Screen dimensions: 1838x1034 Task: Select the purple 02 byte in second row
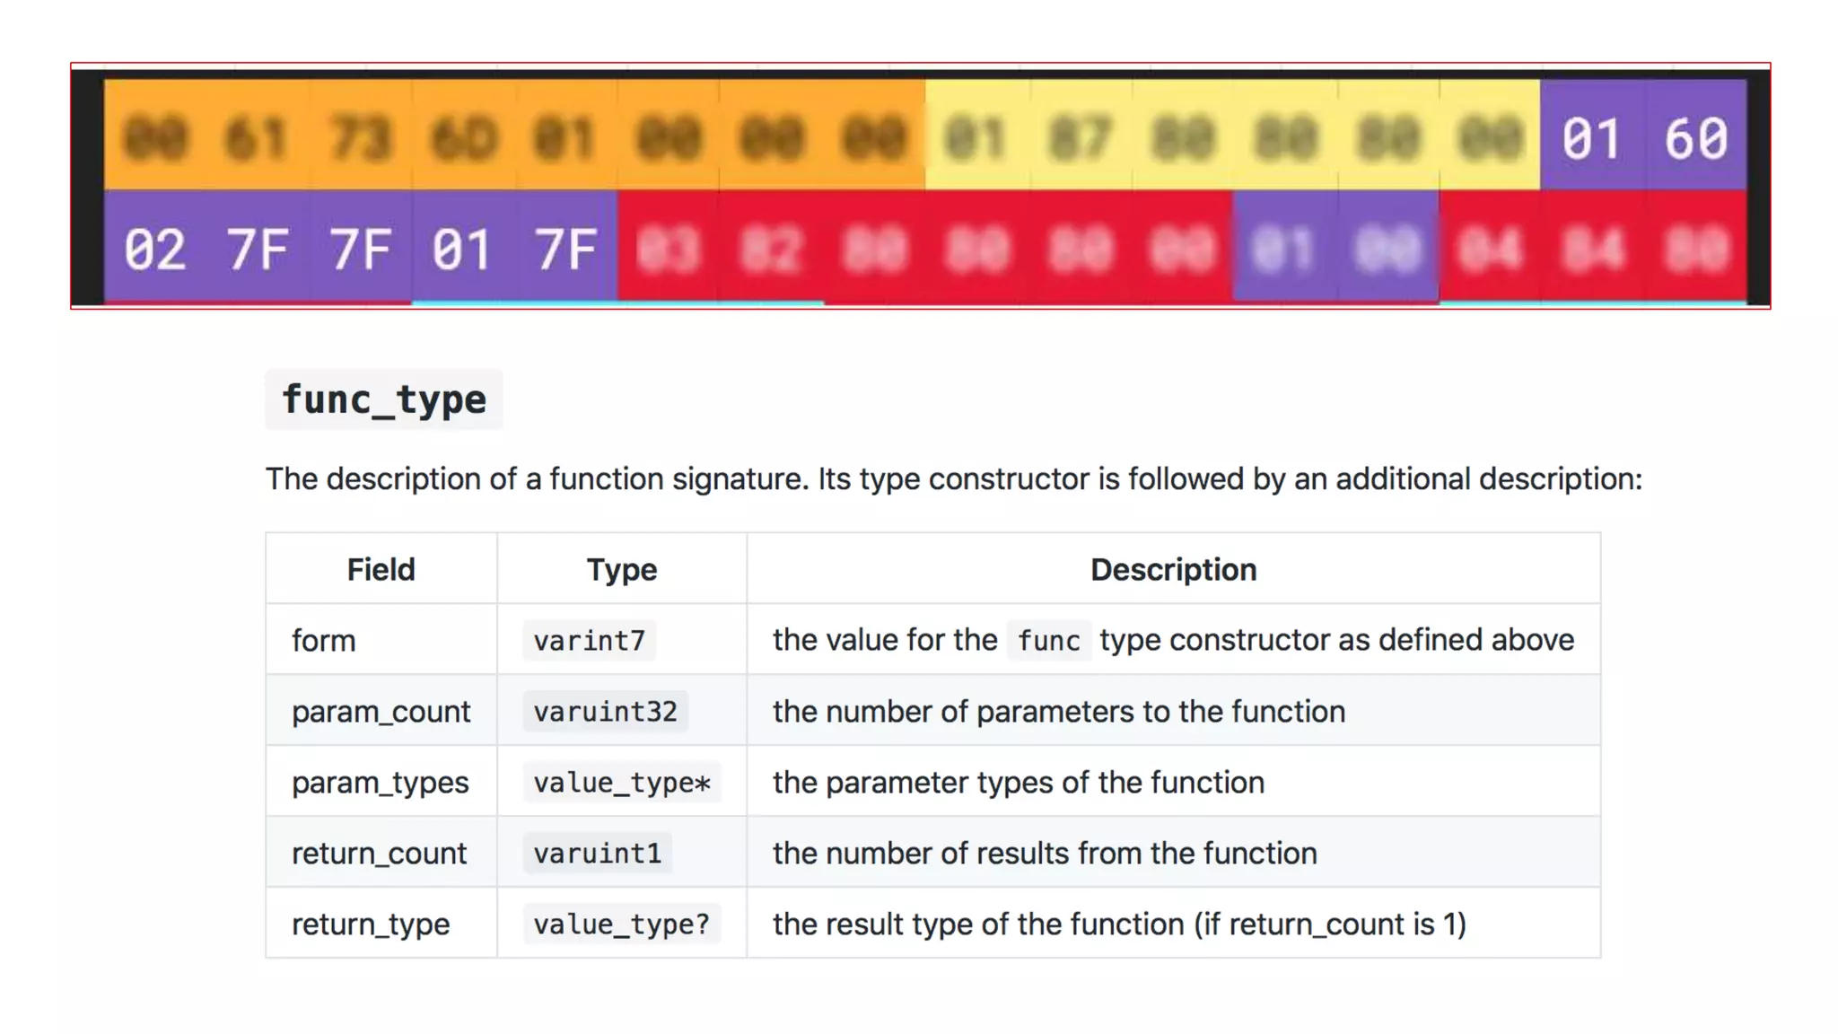(155, 249)
